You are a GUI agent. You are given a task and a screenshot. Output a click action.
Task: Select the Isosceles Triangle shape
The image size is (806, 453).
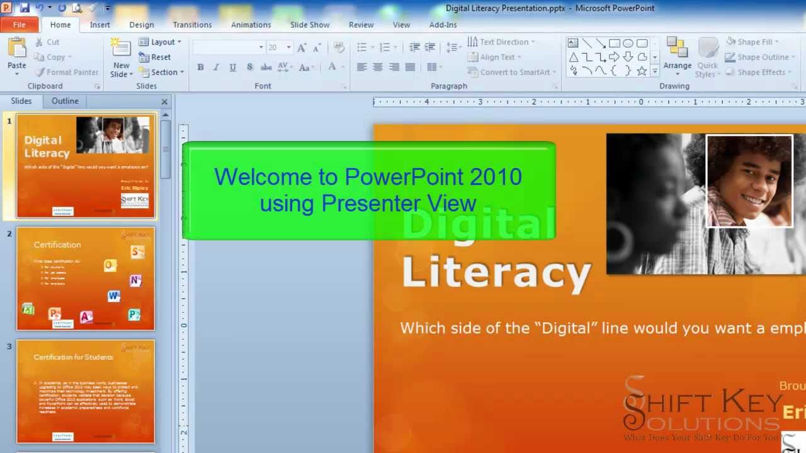573,57
